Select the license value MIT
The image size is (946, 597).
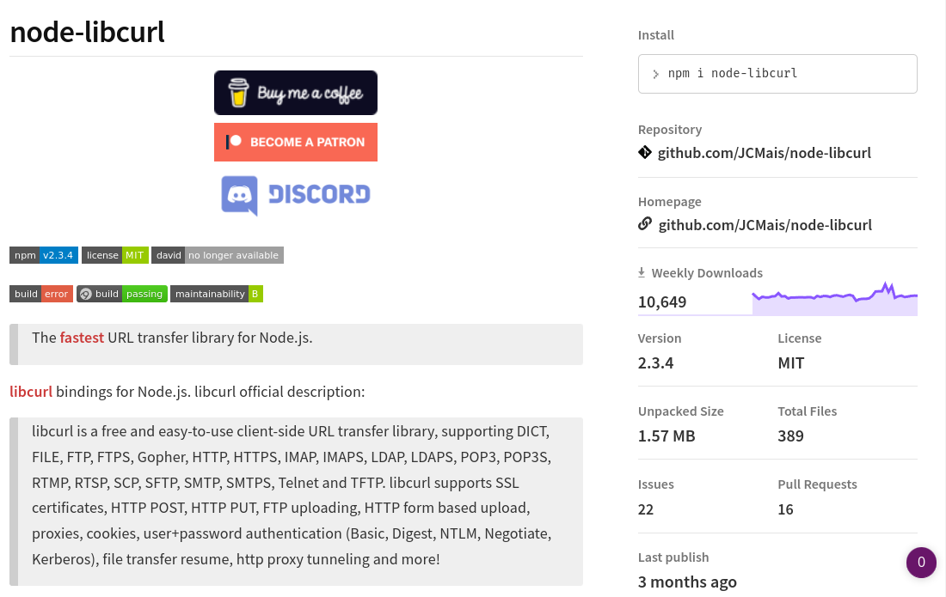[791, 363]
